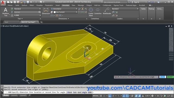Screen dimensions: 174x98
Task: Click the Save disk icon
Action: (x=15, y=2)
